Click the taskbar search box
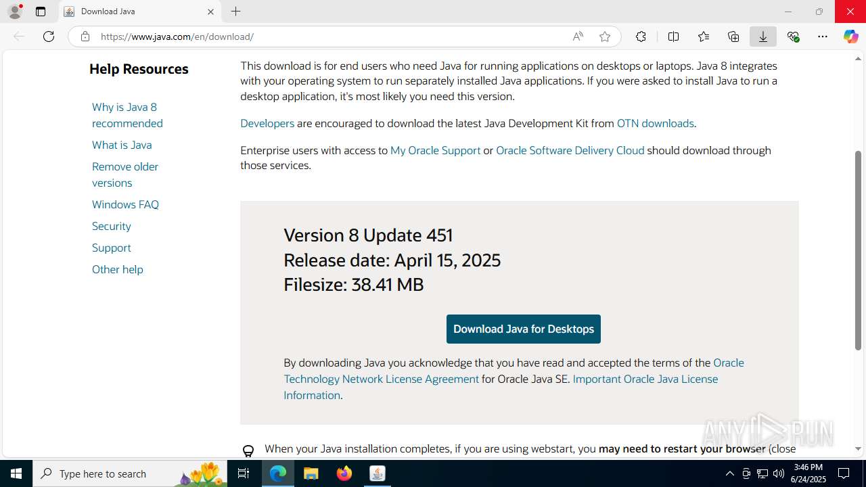866x487 pixels. 130,473
